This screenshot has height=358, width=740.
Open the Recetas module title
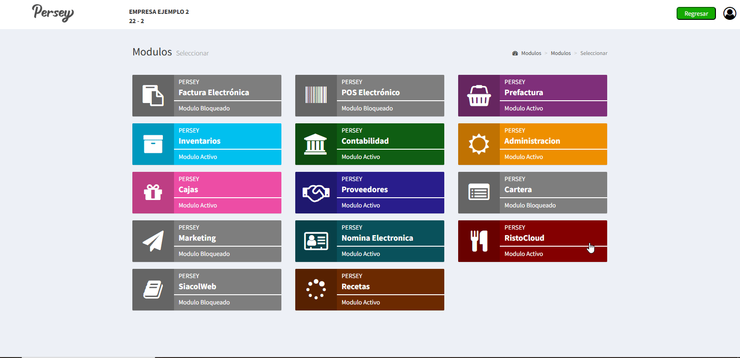coord(355,286)
